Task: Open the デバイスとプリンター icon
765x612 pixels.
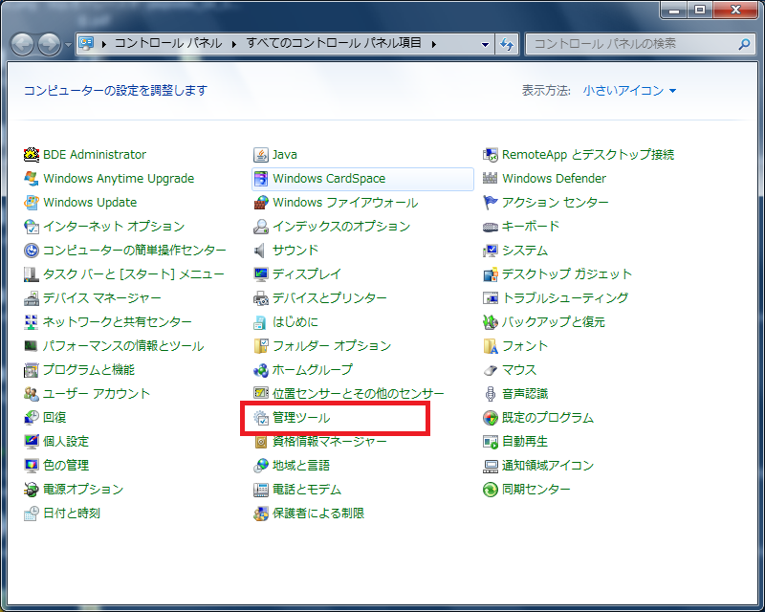Action: (x=261, y=298)
